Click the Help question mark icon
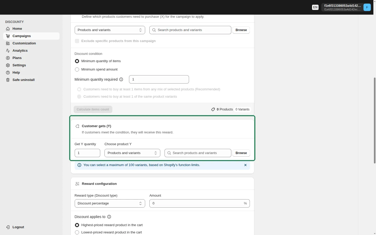The height and width of the screenshot is (235, 376). (x=8, y=73)
